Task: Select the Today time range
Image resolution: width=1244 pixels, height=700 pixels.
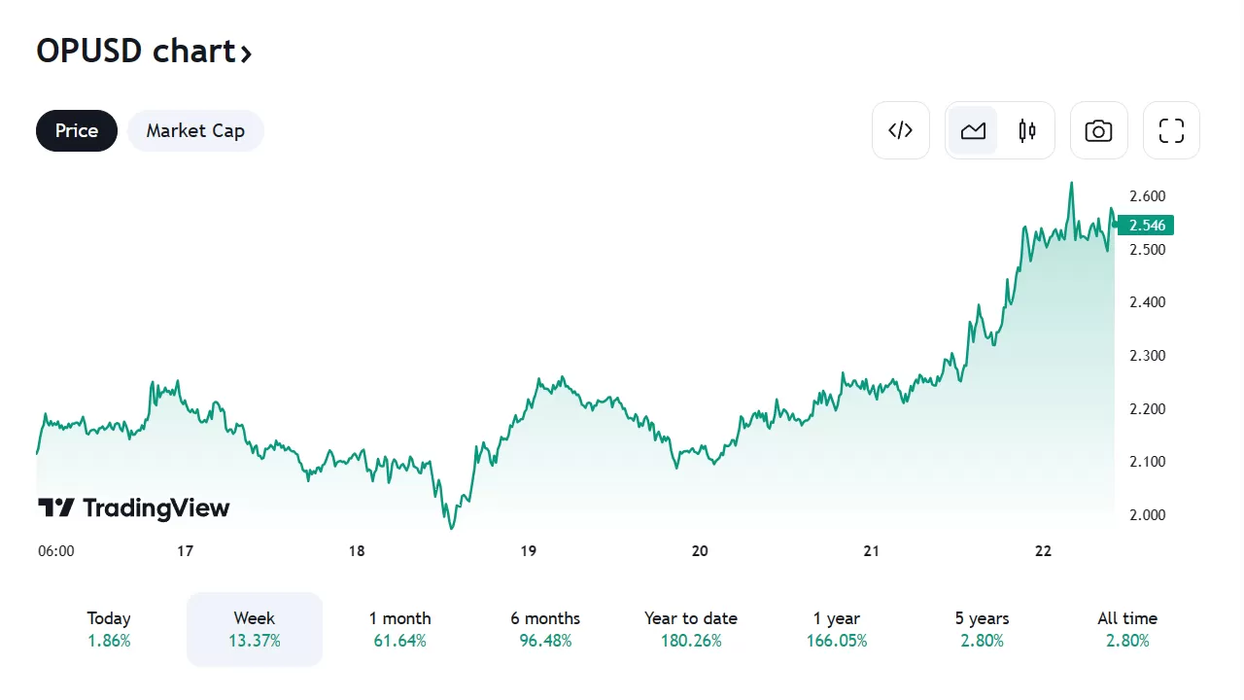Action: [x=109, y=629]
